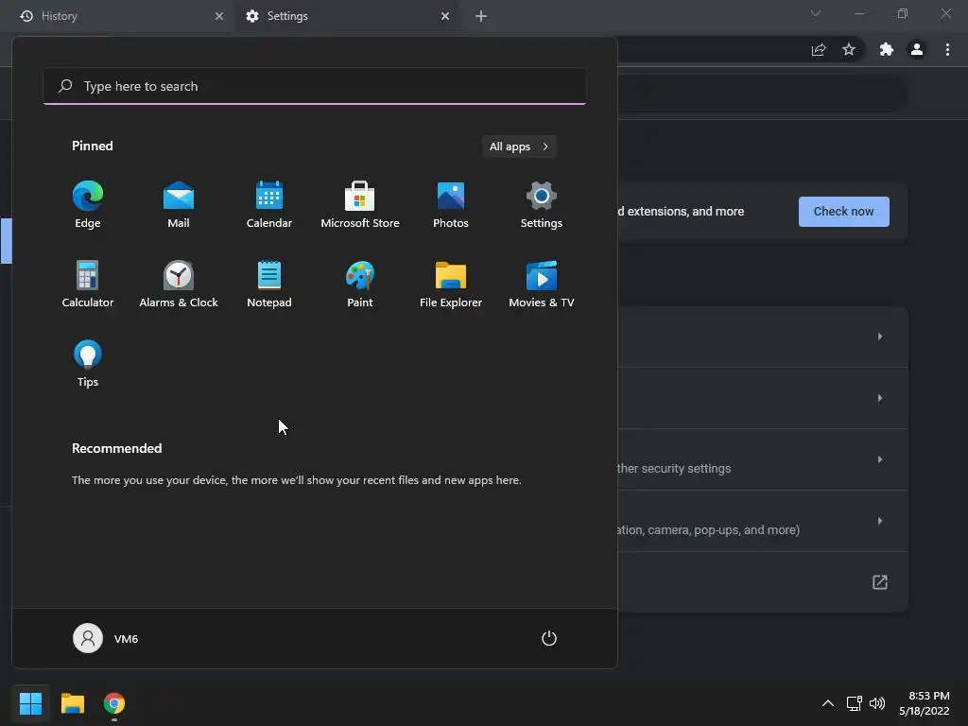968x726 pixels.
Task: Click the power button in Start menu
Action: click(549, 638)
